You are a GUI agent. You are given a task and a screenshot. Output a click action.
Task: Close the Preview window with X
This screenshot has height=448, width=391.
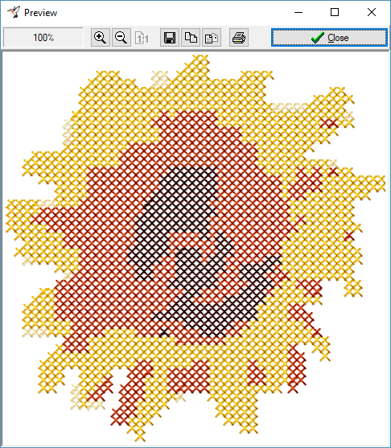point(371,12)
